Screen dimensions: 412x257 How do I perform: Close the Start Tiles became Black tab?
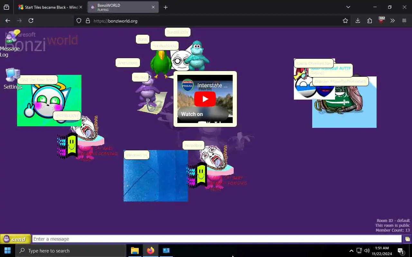click(81, 7)
